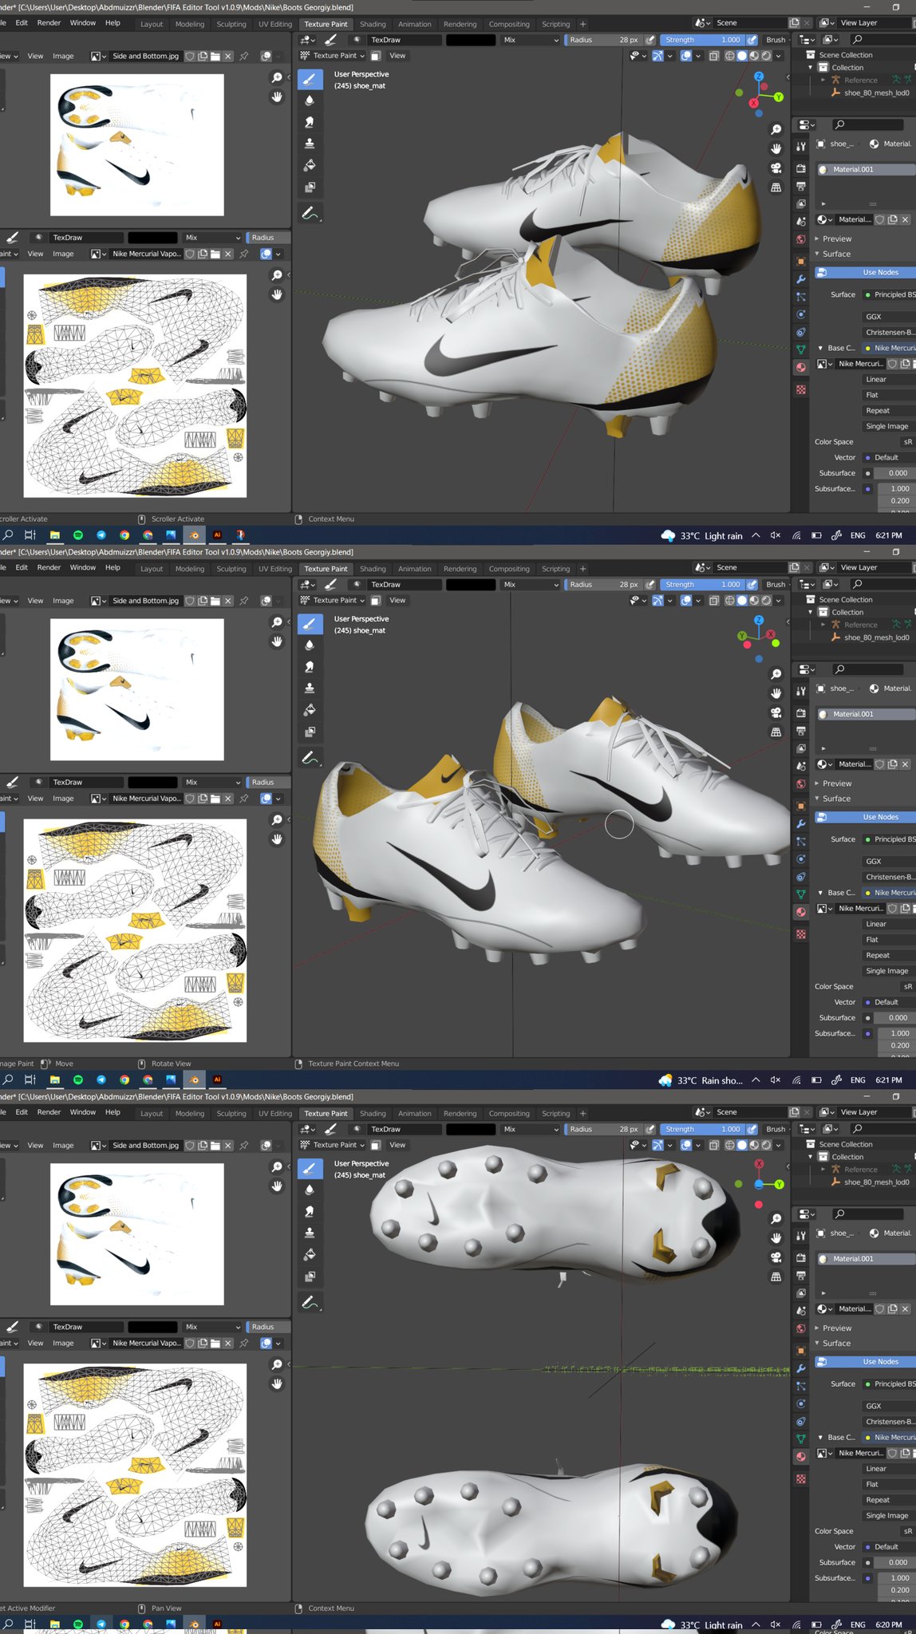This screenshot has height=1634, width=916.
Task: Open Modifier wrench properties tab in boot-soles window
Action: (800, 1369)
